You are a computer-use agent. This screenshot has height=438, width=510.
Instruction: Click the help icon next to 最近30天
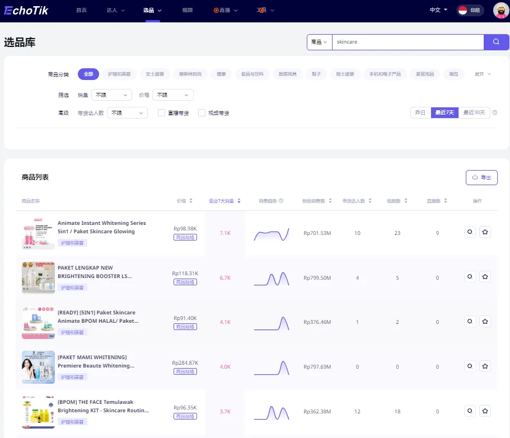495,112
